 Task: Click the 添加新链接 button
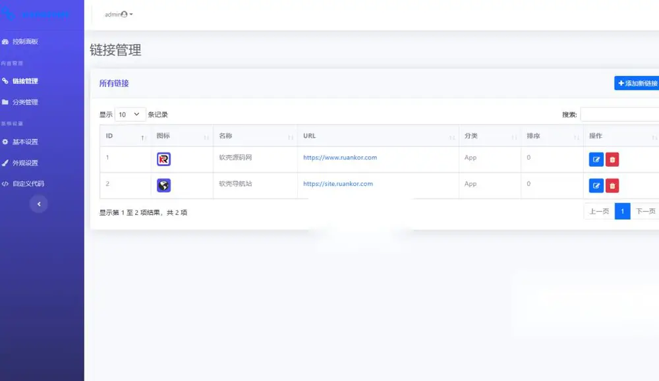pos(637,83)
